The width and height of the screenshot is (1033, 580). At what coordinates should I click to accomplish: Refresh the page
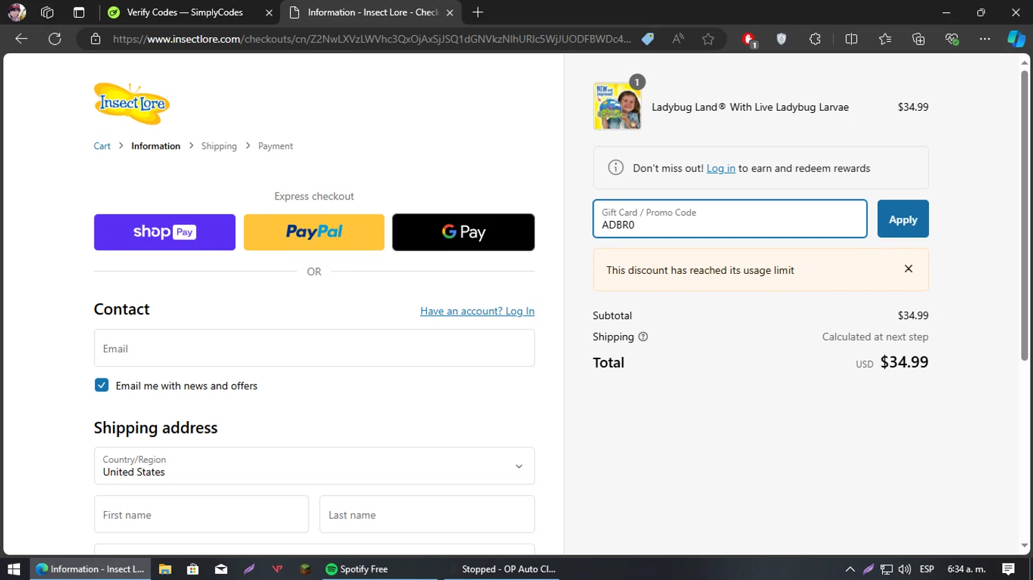55,39
